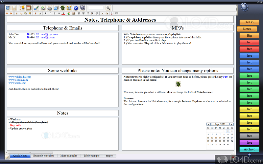Click the scissors cut icon

(x=17, y=13)
